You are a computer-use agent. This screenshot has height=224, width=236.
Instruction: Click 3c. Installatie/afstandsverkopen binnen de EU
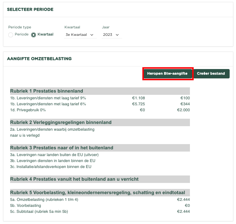pyautogui.click(x=51, y=167)
